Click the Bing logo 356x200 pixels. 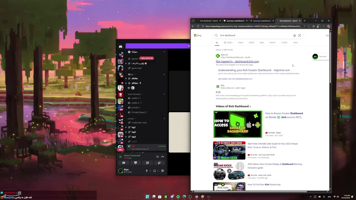(198, 36)
